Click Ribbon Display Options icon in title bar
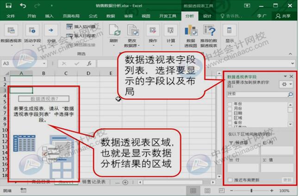Viewport: 300px width, 196px height. (247, 6)
